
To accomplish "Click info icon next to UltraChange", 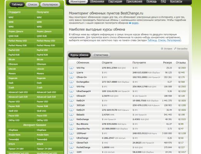I will pos(71,138).
